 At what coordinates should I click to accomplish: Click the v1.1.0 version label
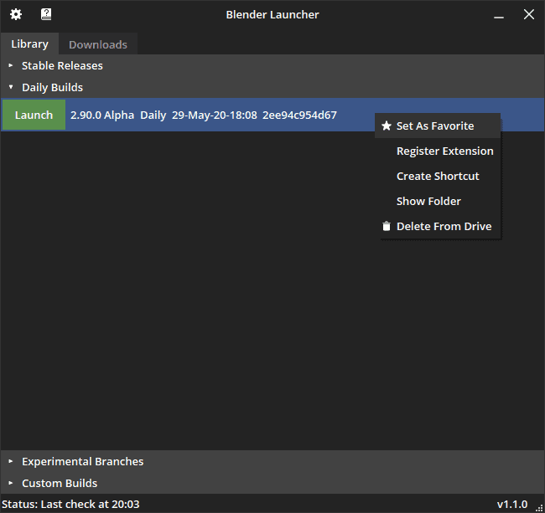(512, 504)
